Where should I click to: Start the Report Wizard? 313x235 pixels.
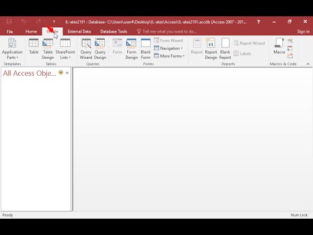coord(249,43)
